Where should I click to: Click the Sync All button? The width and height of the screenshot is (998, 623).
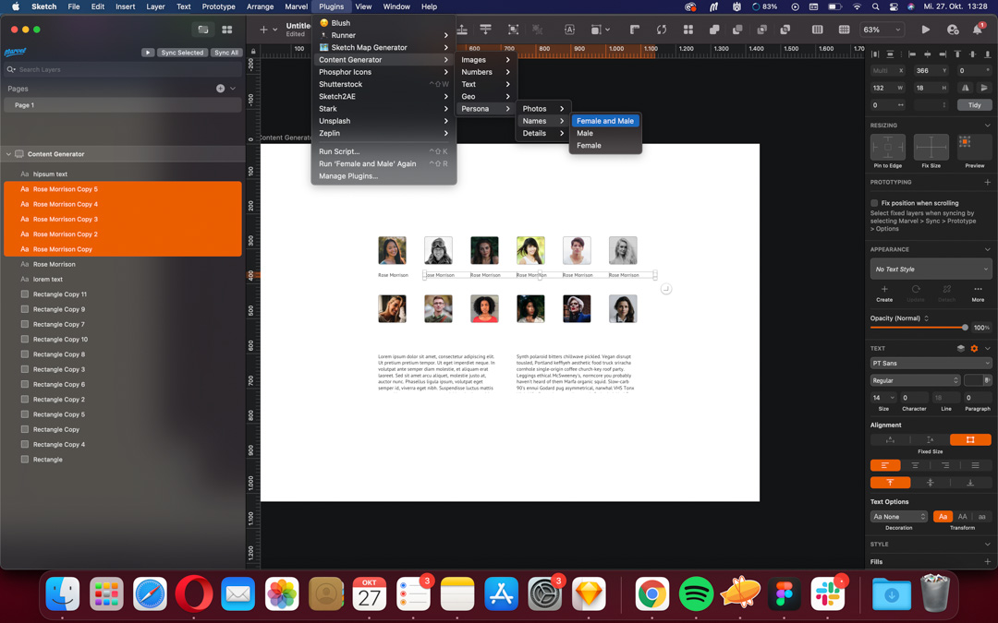226,53
